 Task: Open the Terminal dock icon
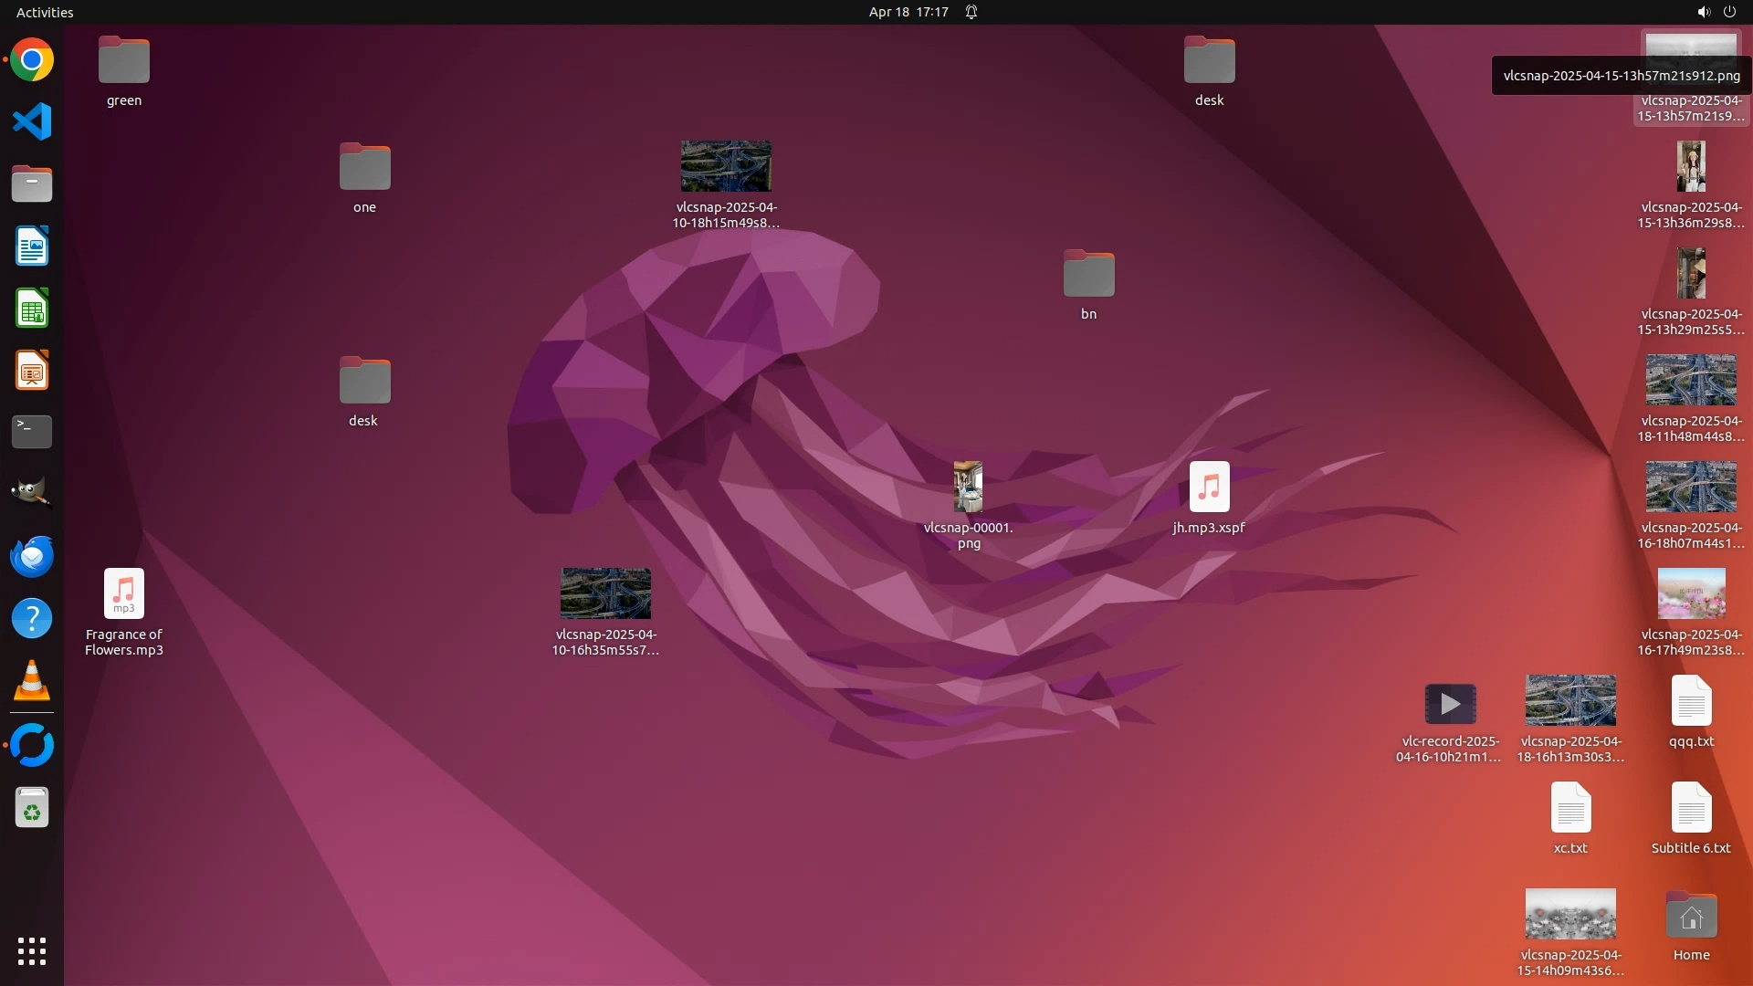pos(32,432)
